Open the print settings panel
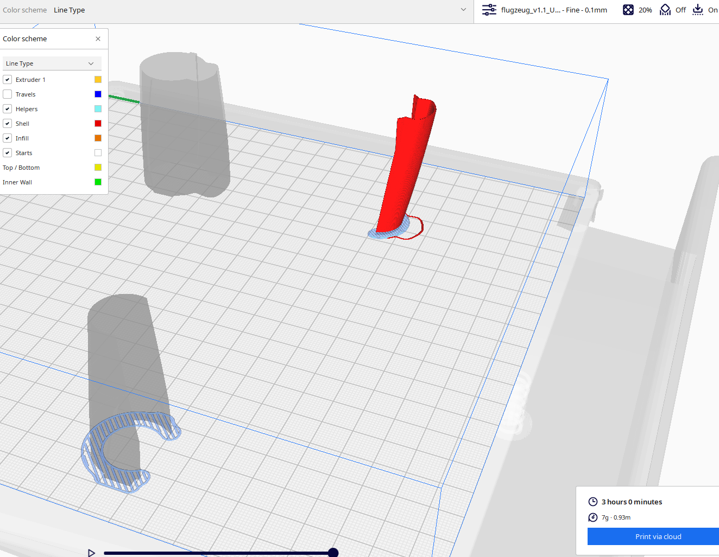This screenshot has width=719, height=557. (x=489, y=9)
